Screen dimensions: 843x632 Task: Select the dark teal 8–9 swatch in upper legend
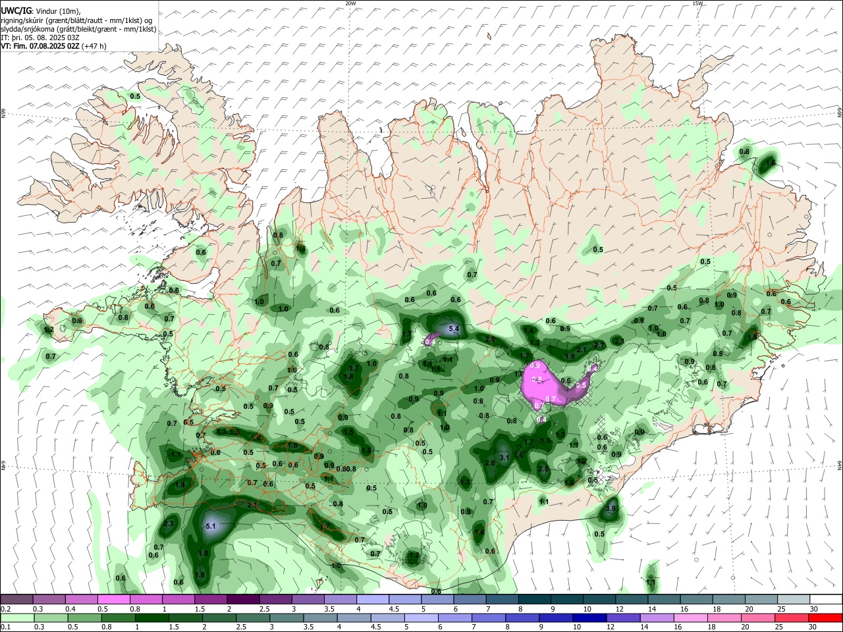[x=535, y=600]
